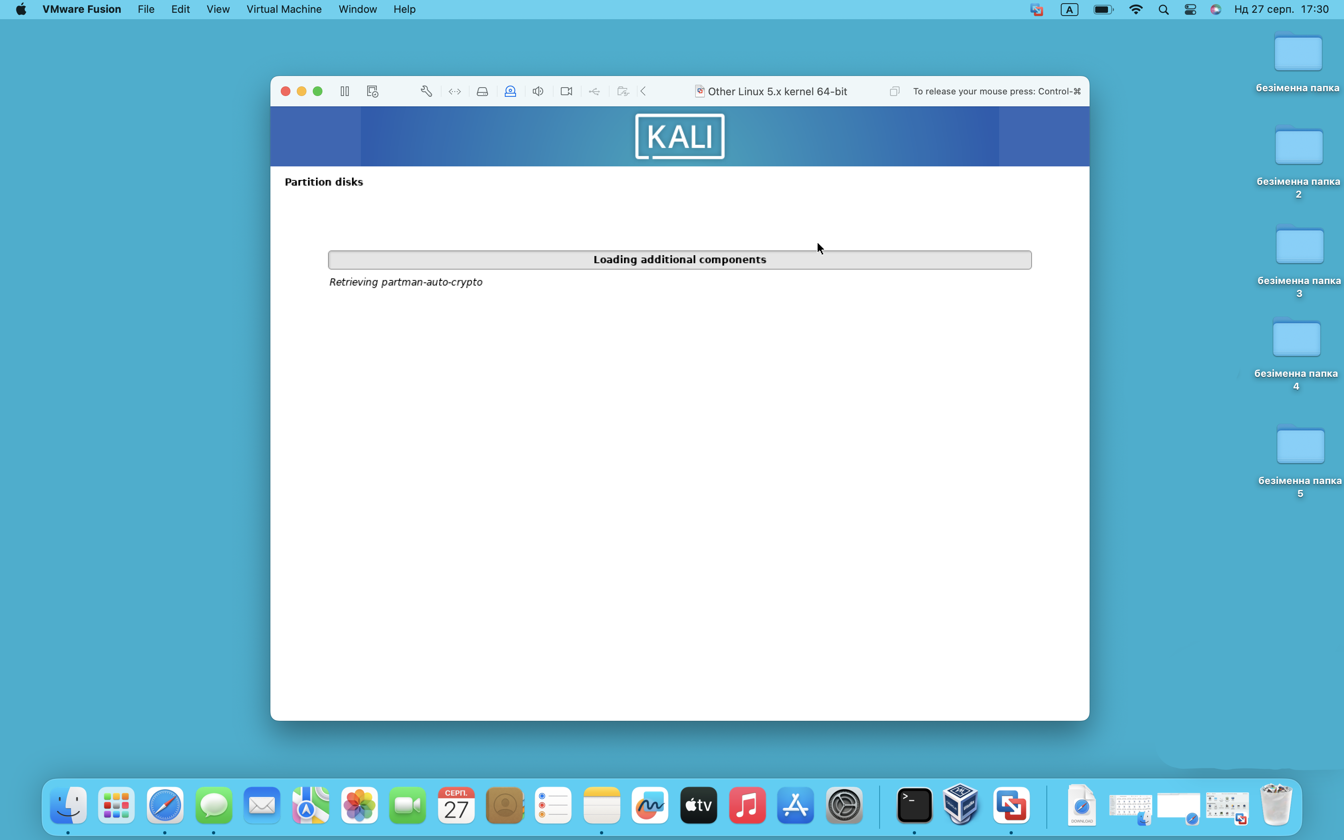Click the Kali logo banner
Viewport: 1344px width, 840px height.
(679, 136)
